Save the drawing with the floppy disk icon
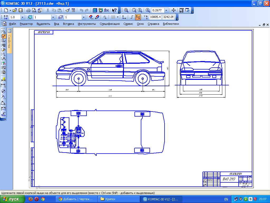This screenshot has height=203, width=270. 21,10
